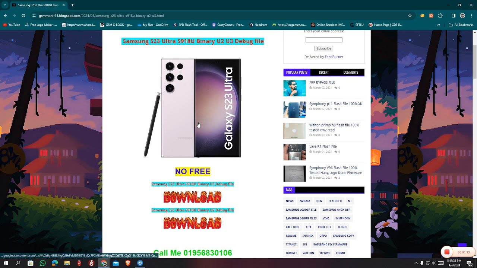Screen dimensions: 477x268
Task: Select the NVDATA tag
Action: 305,201
